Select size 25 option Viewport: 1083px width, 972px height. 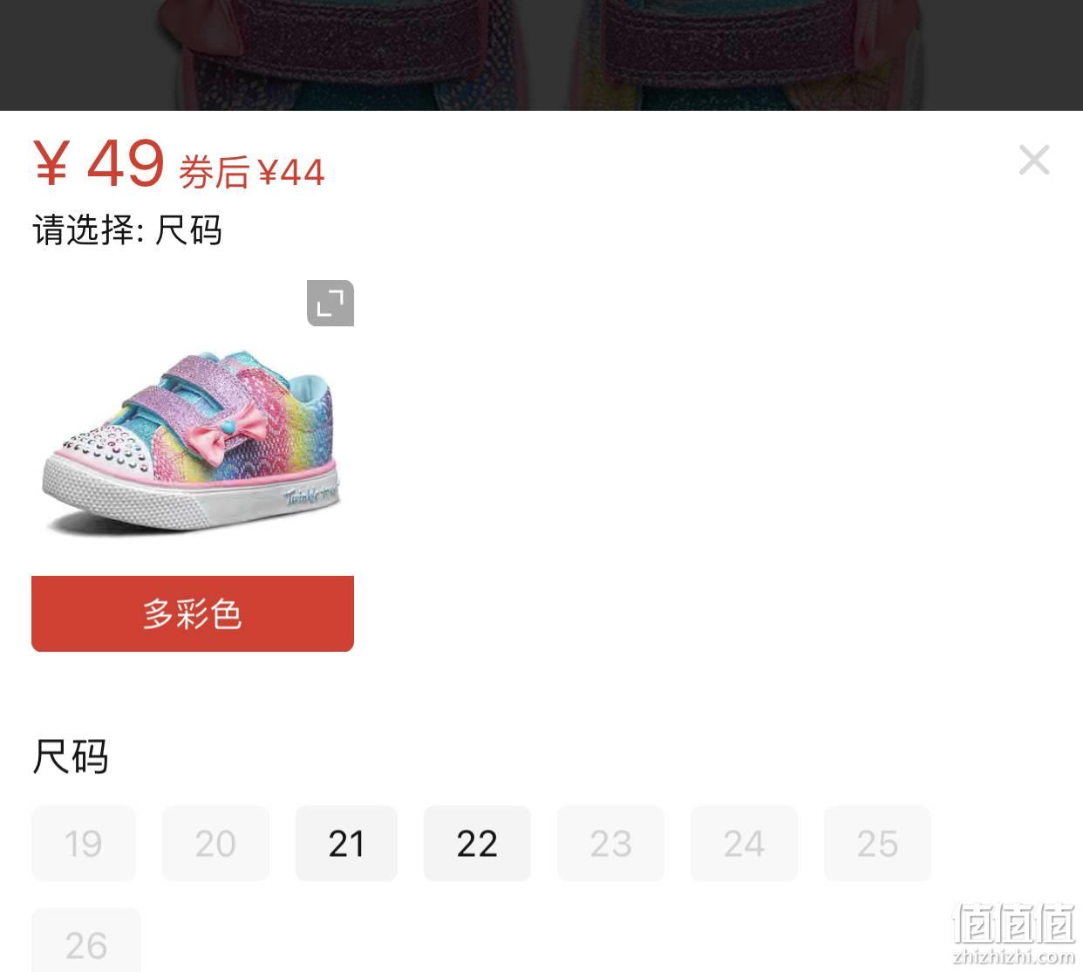pos(877,844)
